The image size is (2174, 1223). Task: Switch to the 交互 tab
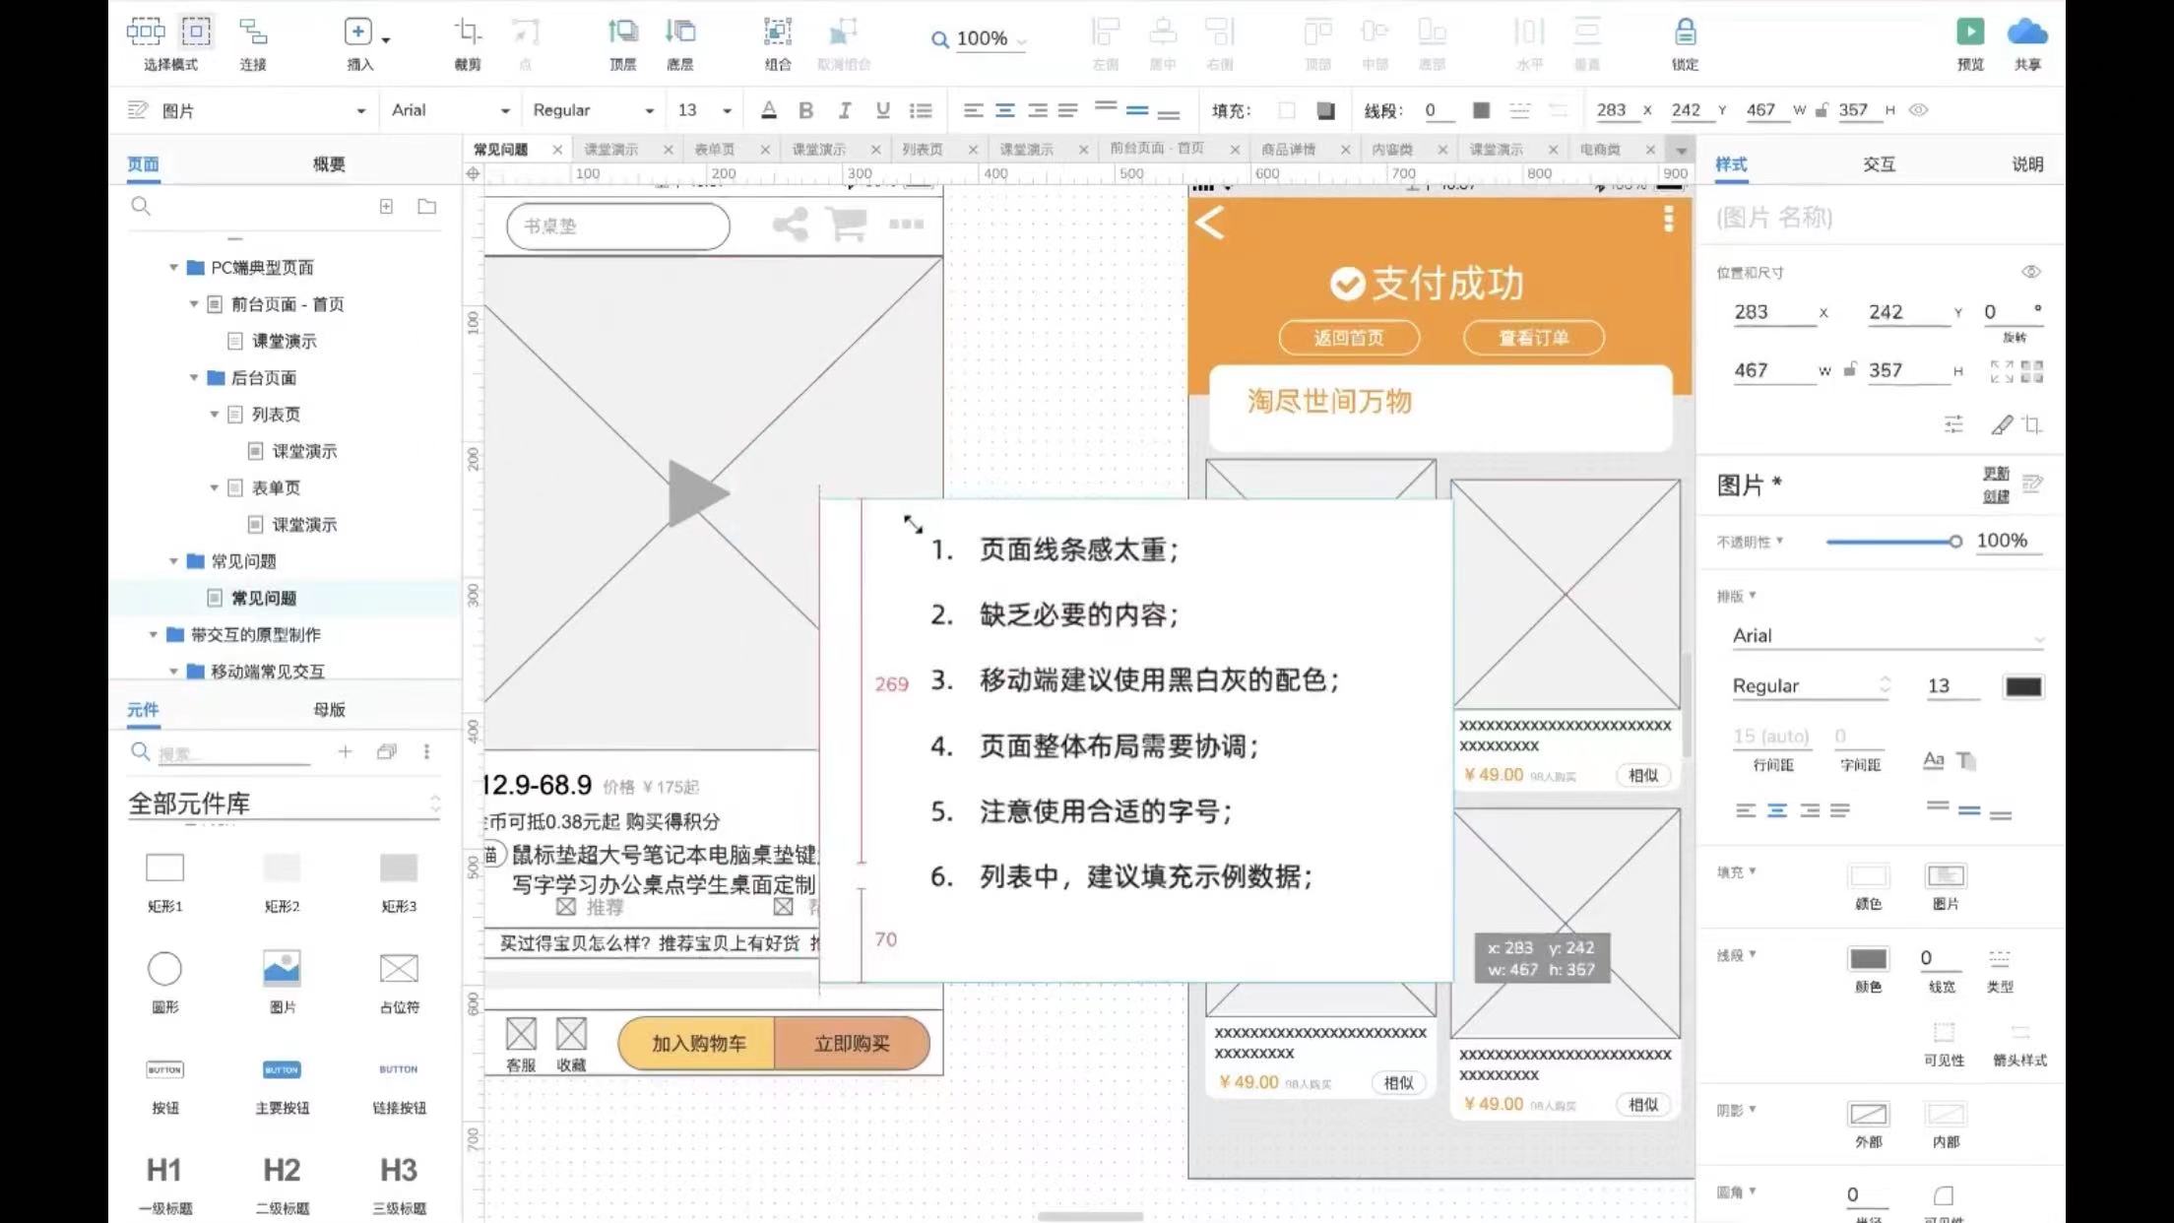[1878, 164]
